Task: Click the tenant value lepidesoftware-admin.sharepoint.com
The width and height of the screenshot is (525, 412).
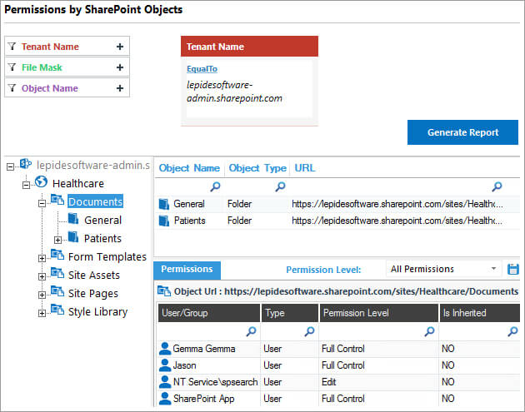Action: [x=234, y=92]
